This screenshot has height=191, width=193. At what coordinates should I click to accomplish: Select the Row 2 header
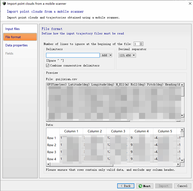pyautogui.click(x=53, y=145)
